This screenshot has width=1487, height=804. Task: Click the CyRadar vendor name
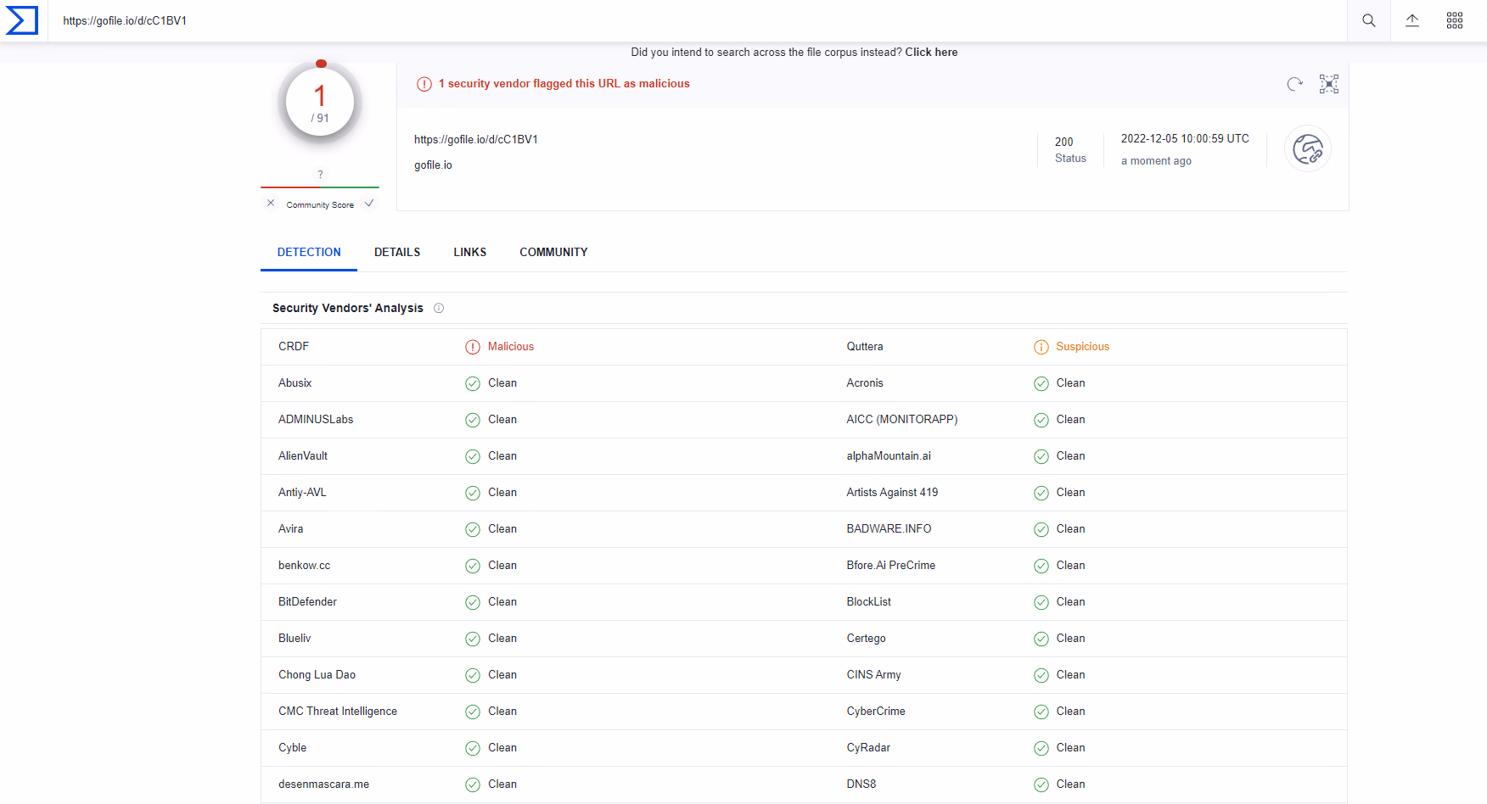pyautogui.click(x=868, y=747)
